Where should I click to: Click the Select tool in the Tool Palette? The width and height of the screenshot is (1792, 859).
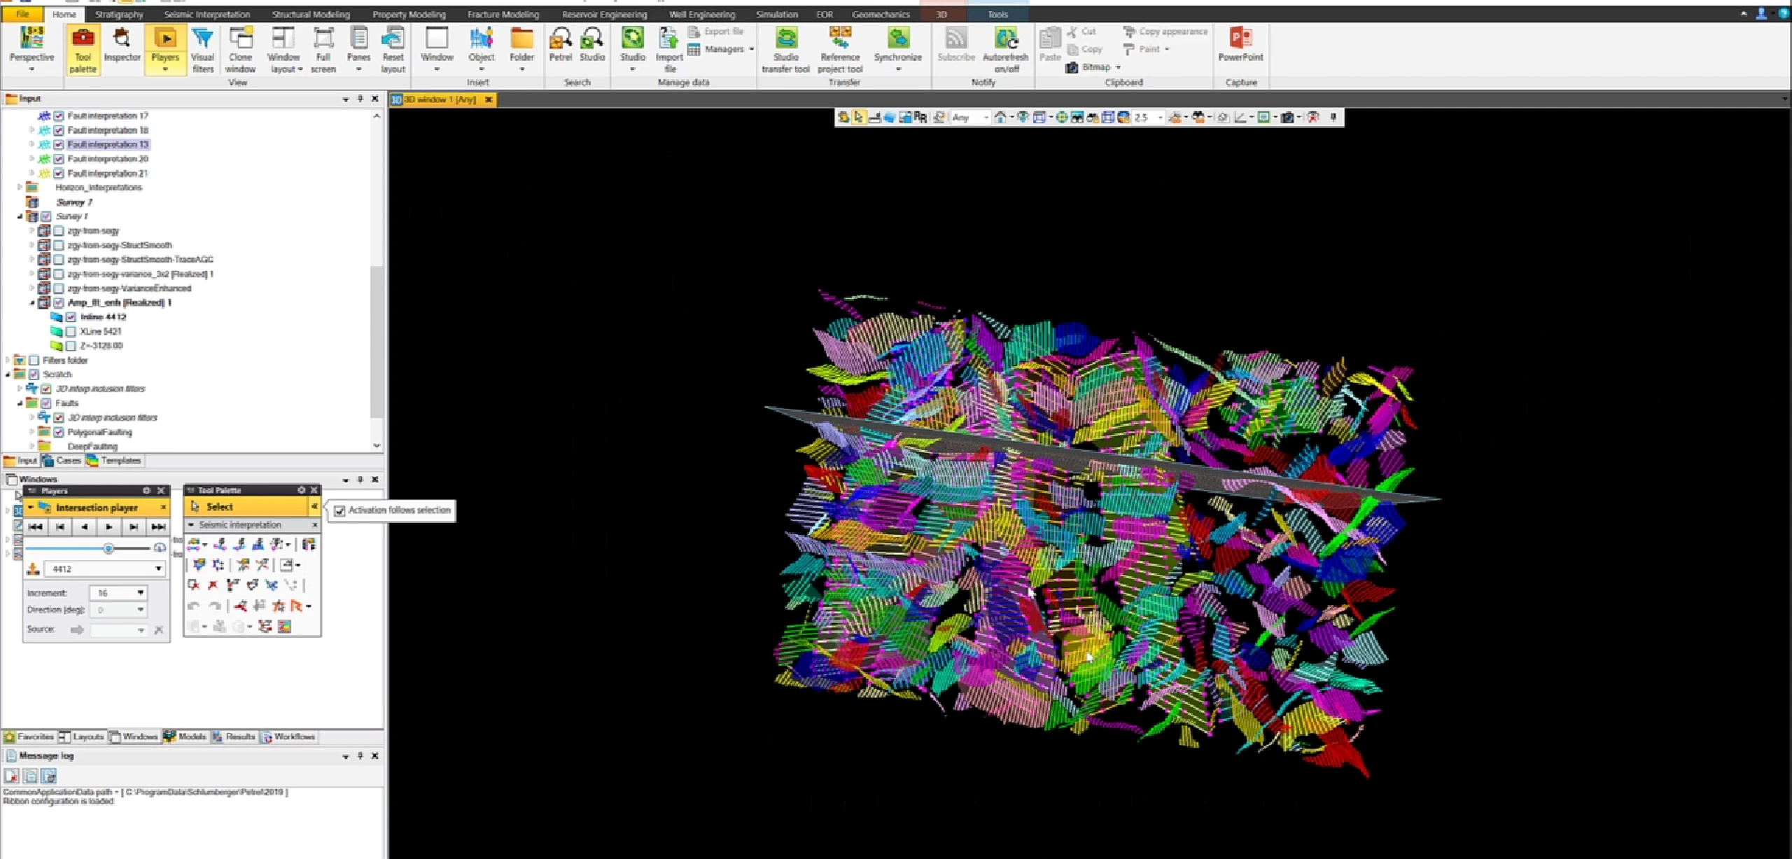click(x=246, y=506)
